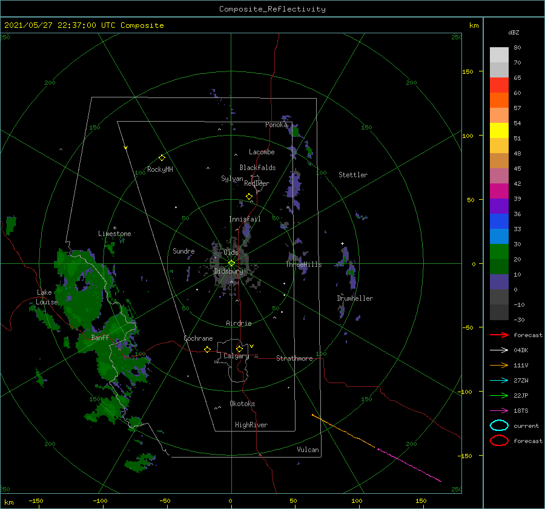Select the magenta 42 dBZ color swatch
This screenshot has height=509, width=545.
pyautogui.click(x=499, y=191)
